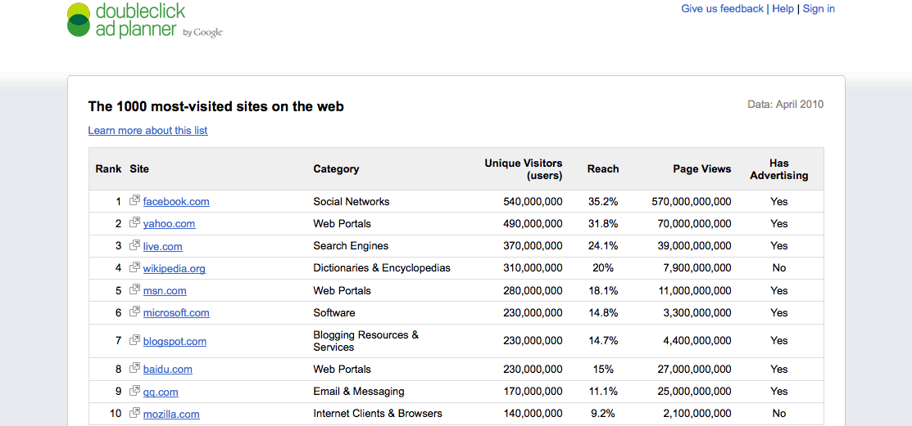Open the Give us feedback link
This screenshot has width=912, height=426.
point(722,9)
